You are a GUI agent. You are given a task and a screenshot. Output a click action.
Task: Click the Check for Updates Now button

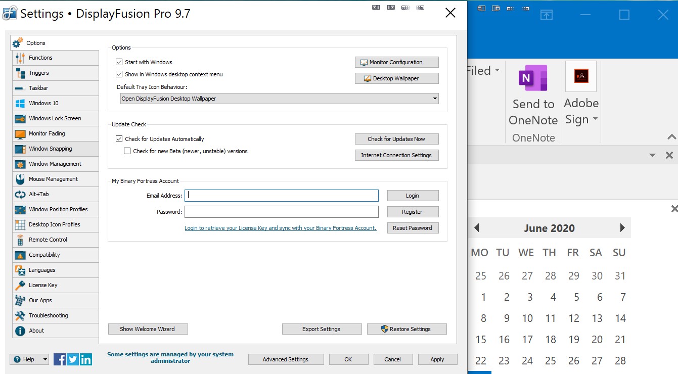click(x=396, y=139)
